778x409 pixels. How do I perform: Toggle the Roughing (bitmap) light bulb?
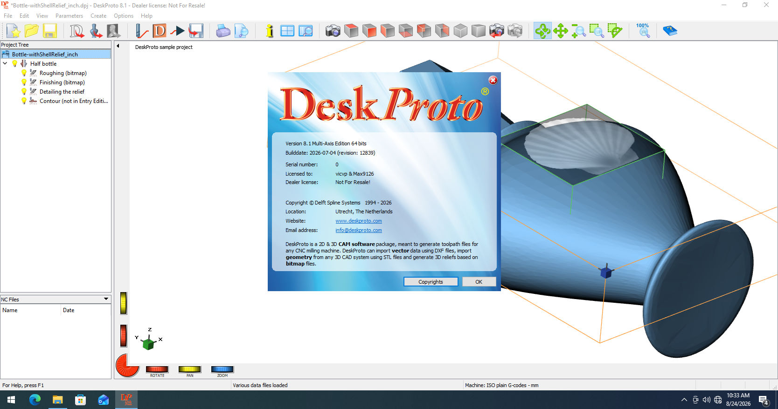click(24, 73)
